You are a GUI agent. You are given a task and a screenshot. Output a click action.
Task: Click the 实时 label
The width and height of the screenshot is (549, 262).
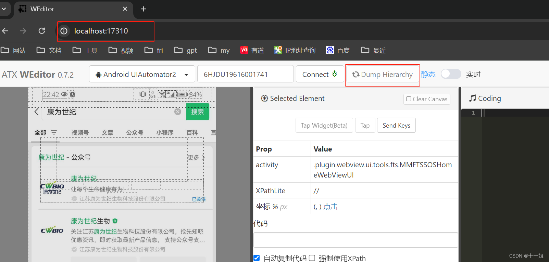(473, 74)
